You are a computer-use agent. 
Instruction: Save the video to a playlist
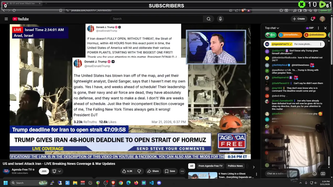point(170,171)
